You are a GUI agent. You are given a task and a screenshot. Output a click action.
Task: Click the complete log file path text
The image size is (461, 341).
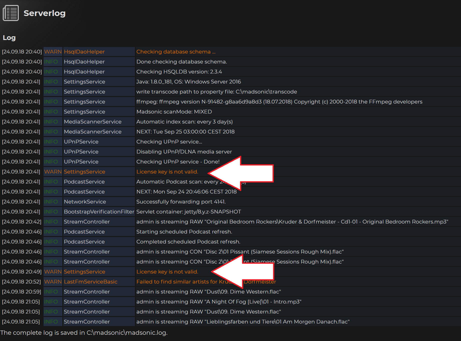84,333
